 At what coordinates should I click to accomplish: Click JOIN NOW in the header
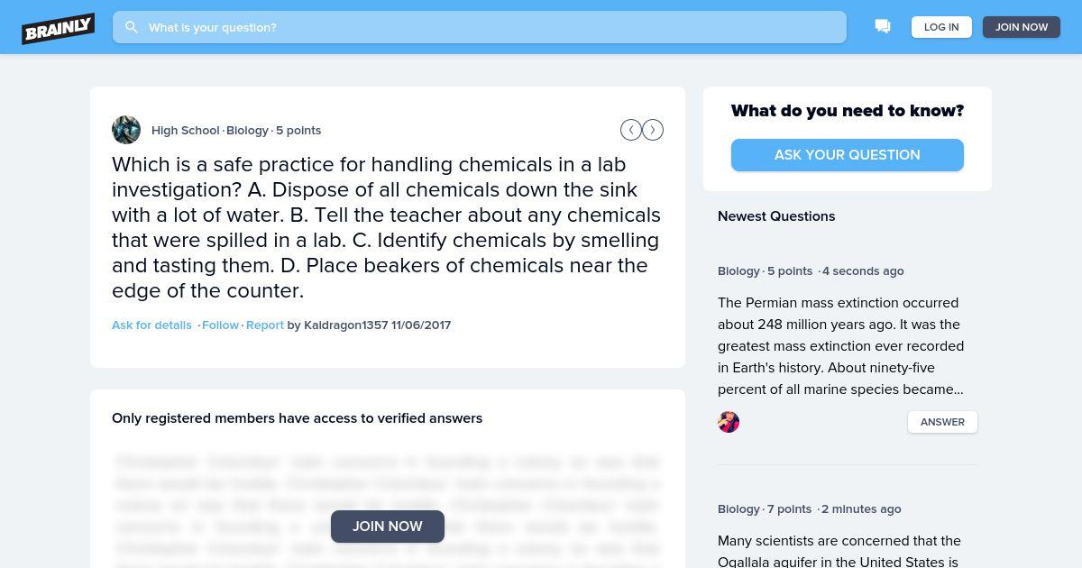point(1022,27)
